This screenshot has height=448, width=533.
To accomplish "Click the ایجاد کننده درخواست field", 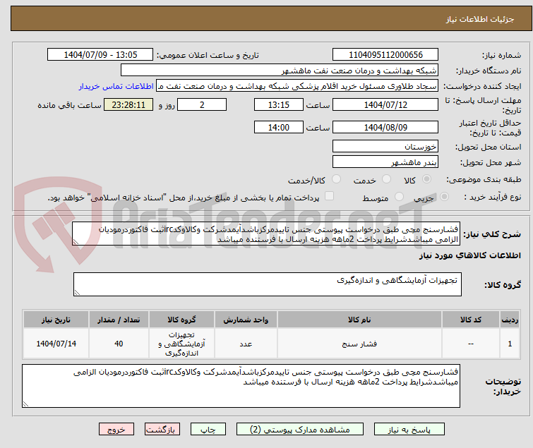I will coord(297,86).
